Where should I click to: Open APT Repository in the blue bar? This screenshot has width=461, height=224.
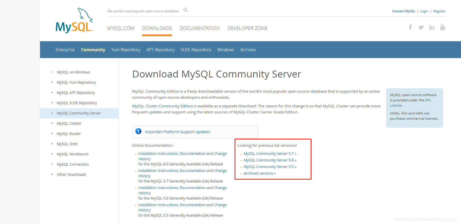(x=160, y=50)
